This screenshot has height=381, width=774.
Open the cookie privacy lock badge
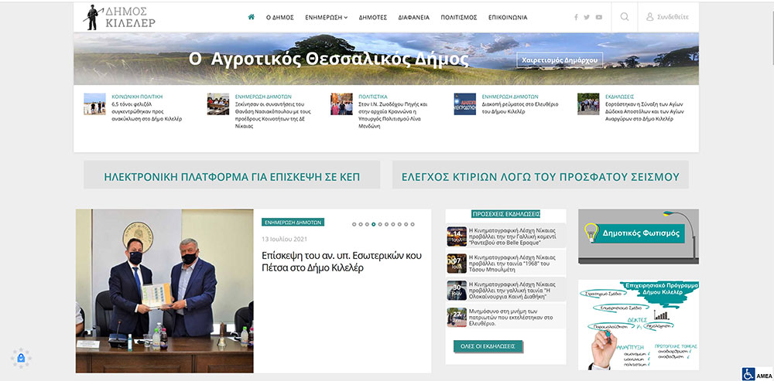click(x=21, y=359)
